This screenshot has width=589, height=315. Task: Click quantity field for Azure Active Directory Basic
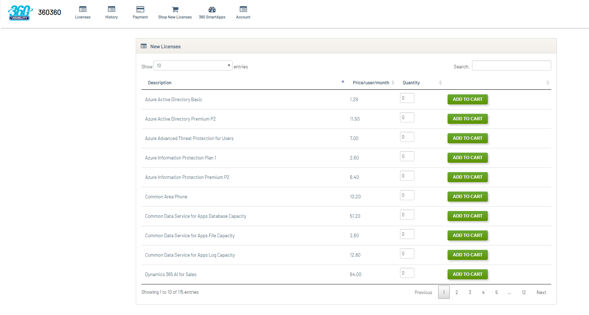pyautogui.click(x=407, y=98)
